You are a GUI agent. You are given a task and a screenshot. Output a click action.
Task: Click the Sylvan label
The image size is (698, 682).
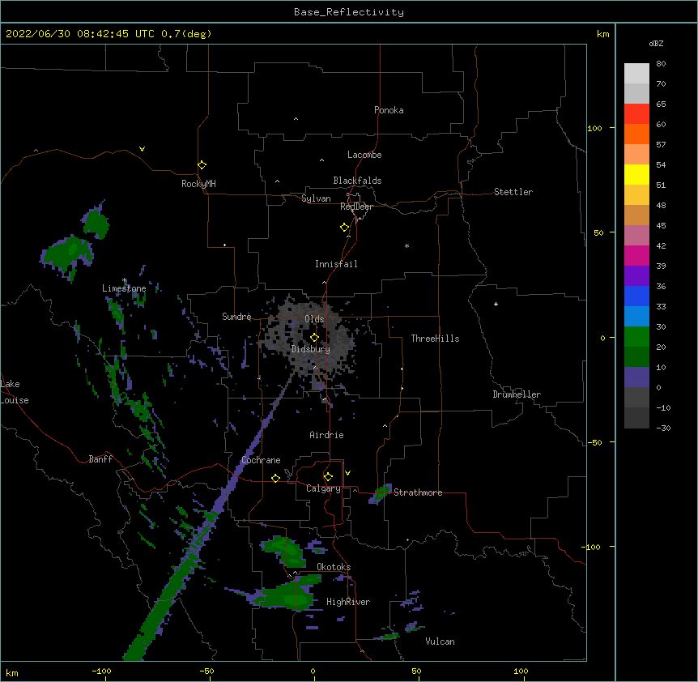pos(316,198)
